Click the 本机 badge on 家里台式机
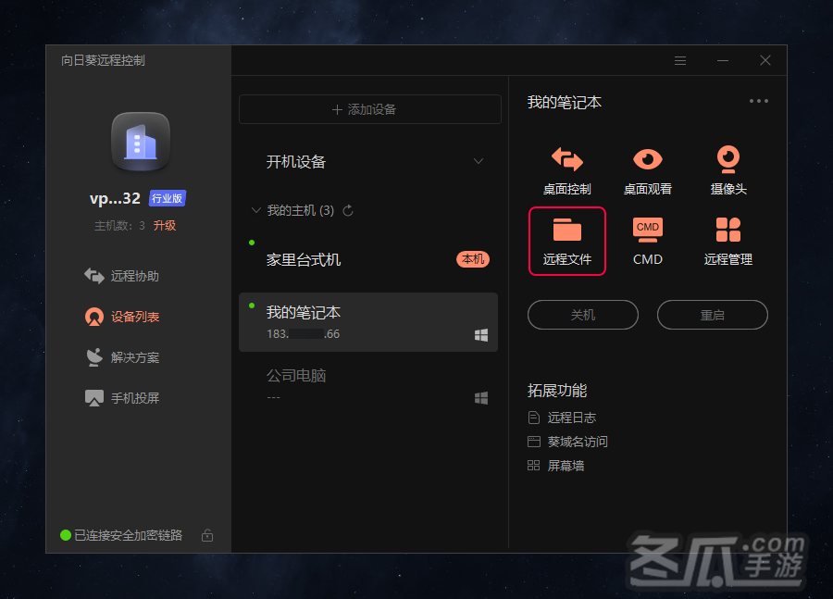This screenshot has width=833, height=599. click(473, 259)
